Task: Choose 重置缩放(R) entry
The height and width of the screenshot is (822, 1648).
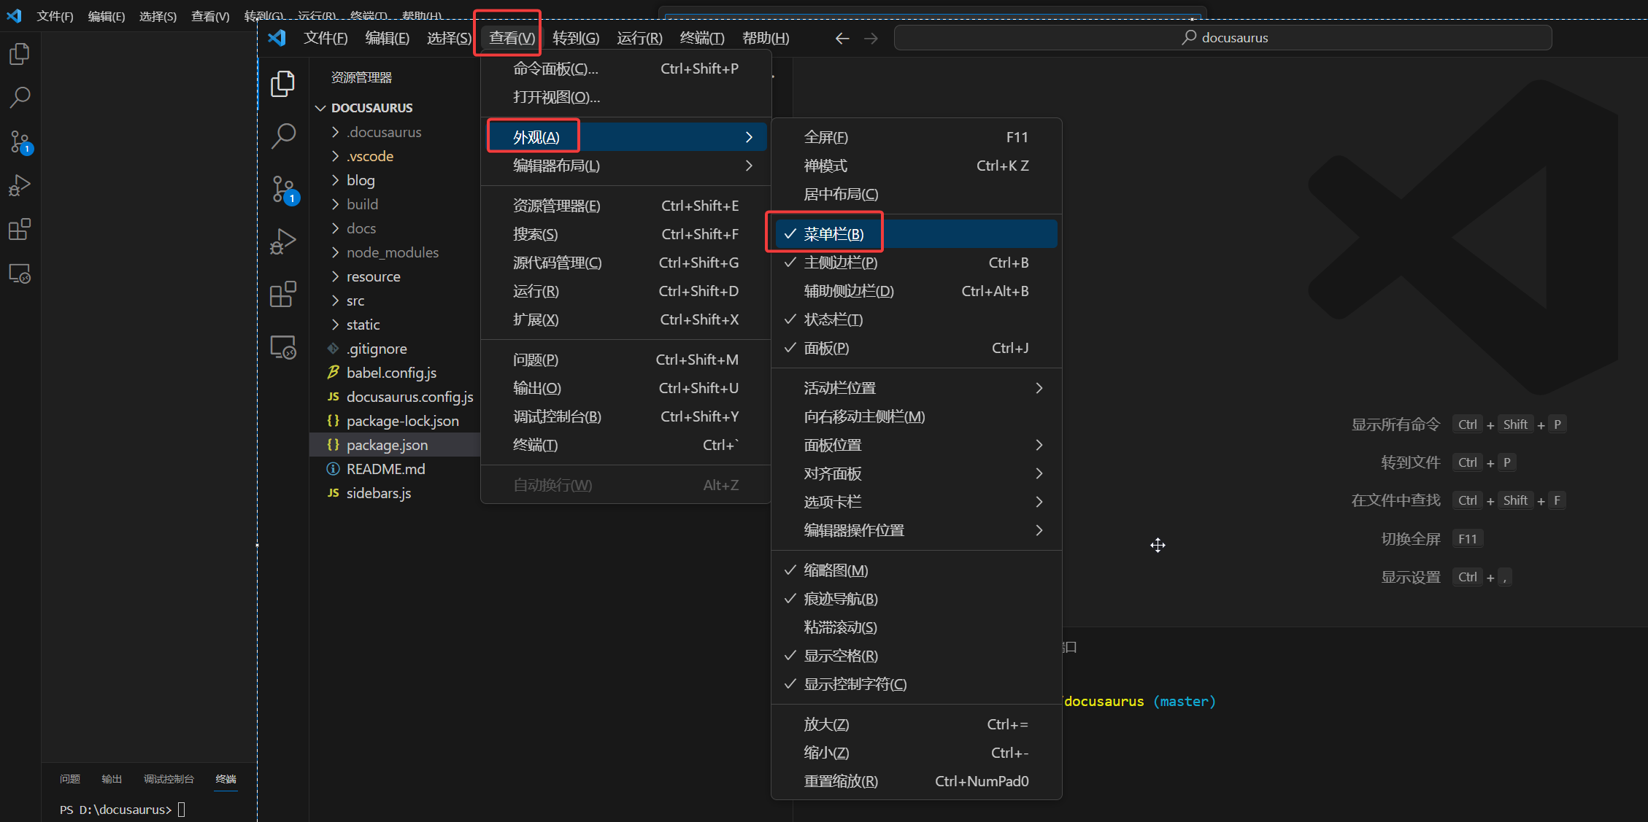Action: click(916, 781)
